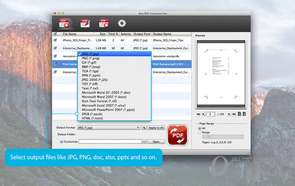Viewport: 295px width, 186px height.
Task: Click the total pages cell showing 90
Action: pyautogui.click(x=113, y=48)
